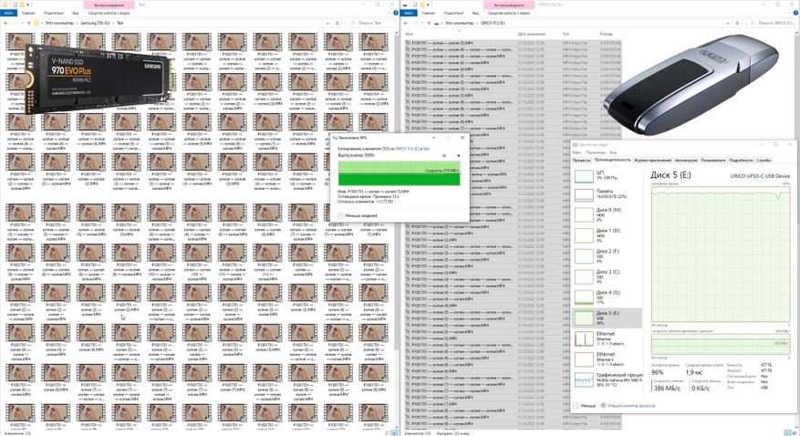Focus the search box in ORICO Explorer
This screenshot has width=800, height=436.
click(772, 23)
